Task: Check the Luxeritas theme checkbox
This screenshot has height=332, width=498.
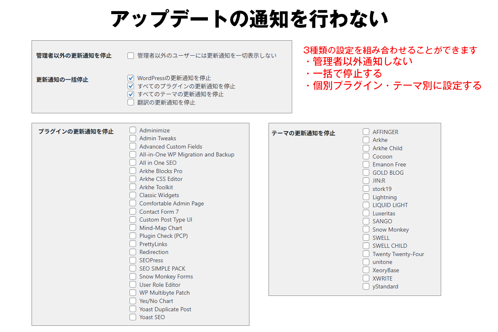Action: tap(366, 213)
